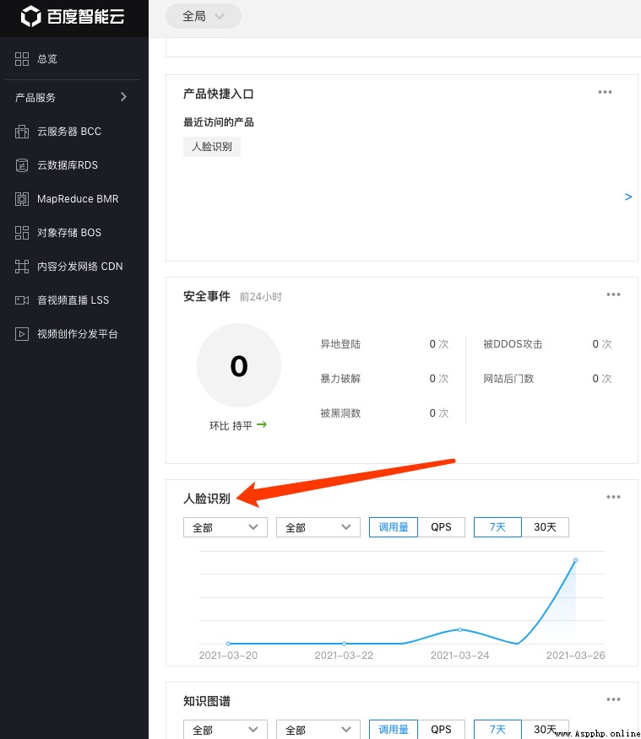Click the 网站后门数 row label
Viewport: 641px width, 739px height.
coord(508,379)
